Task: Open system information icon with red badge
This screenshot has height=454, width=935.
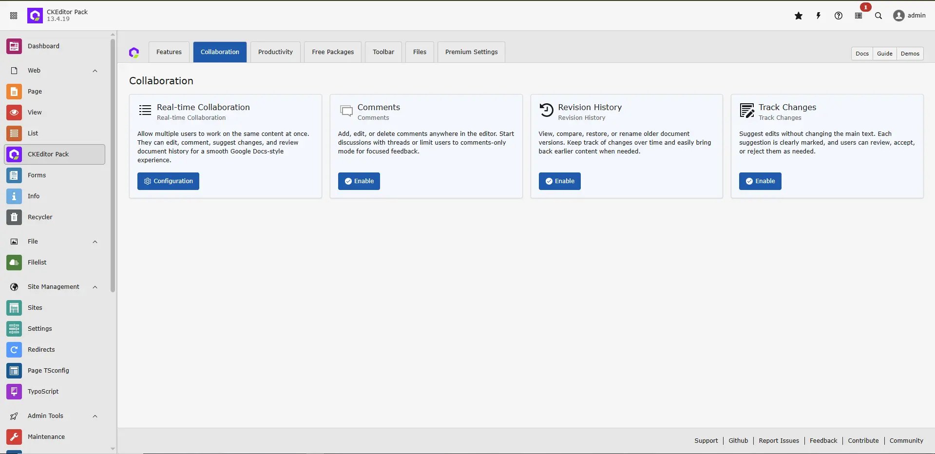Action: pos(859,16)
